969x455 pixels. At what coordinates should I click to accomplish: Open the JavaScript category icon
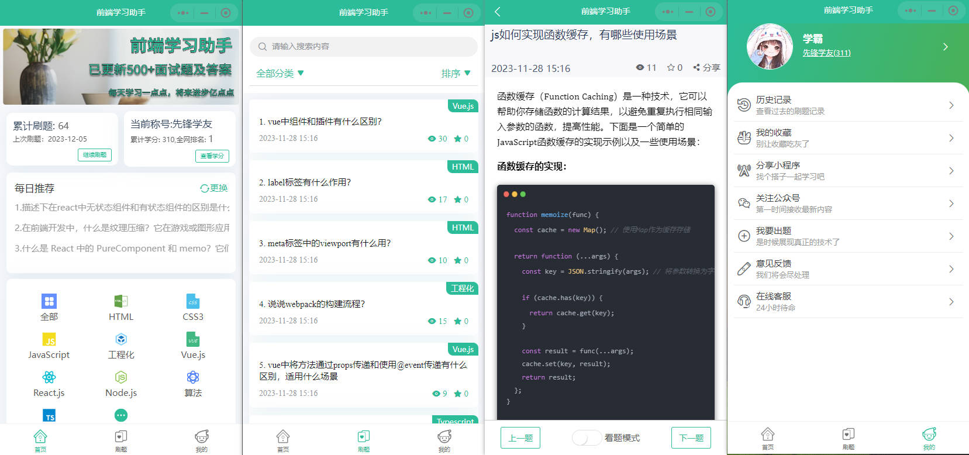[x=49, y=339]
